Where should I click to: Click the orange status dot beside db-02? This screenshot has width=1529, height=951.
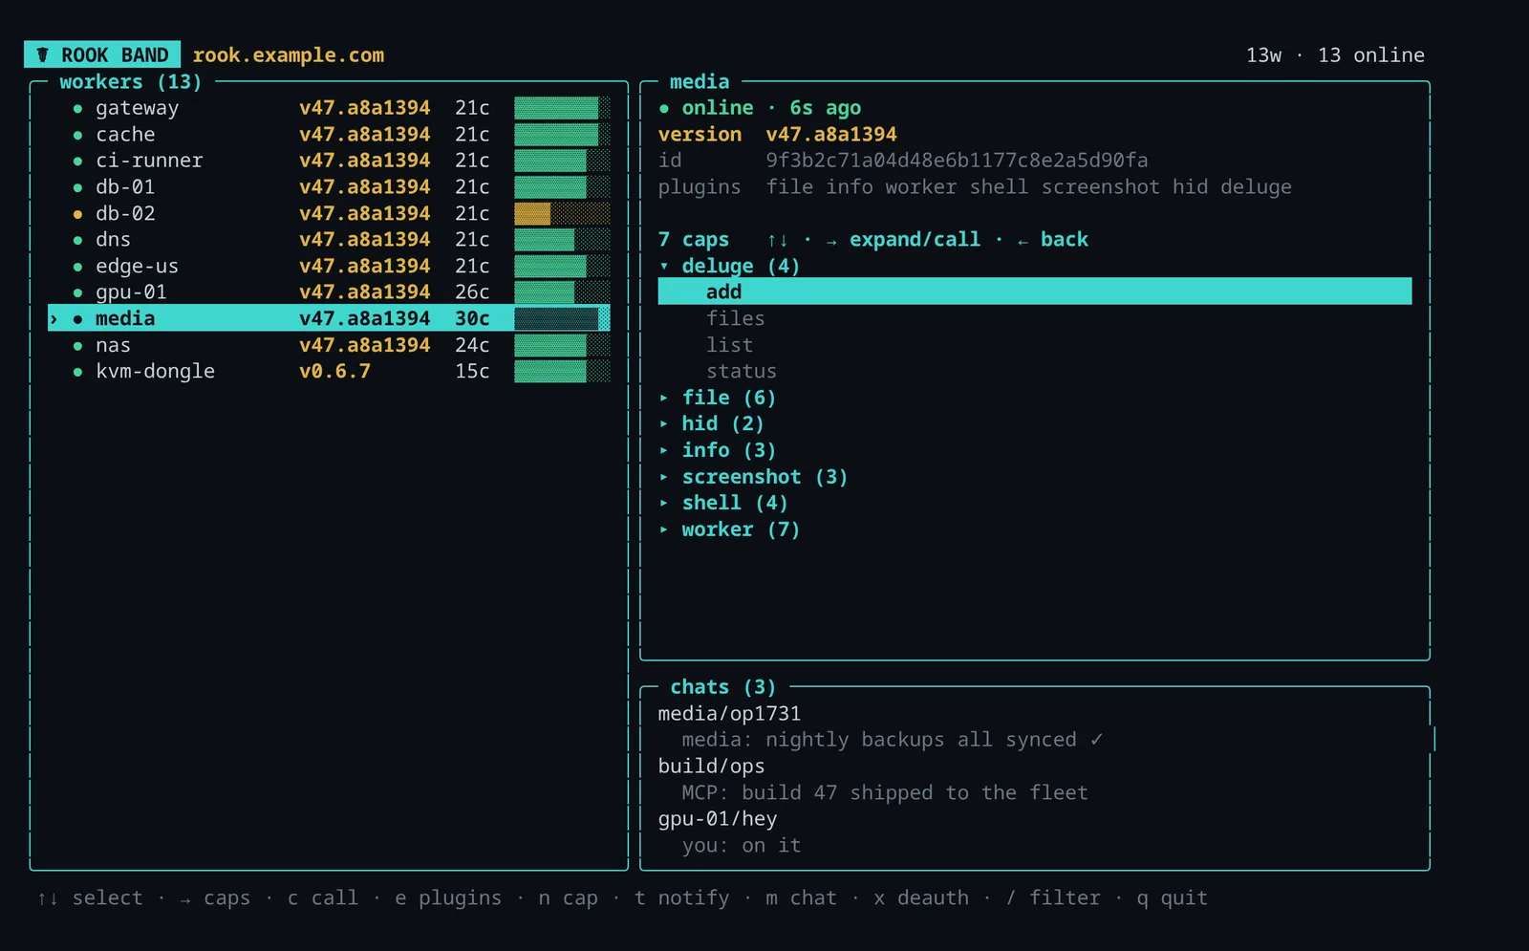click(77, 214)
